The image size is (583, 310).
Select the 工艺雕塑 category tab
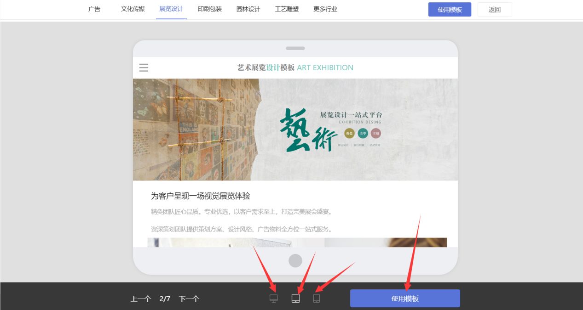coord(287,9)
